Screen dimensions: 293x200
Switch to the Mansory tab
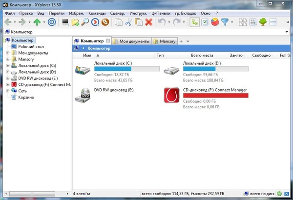click(166, 41)
